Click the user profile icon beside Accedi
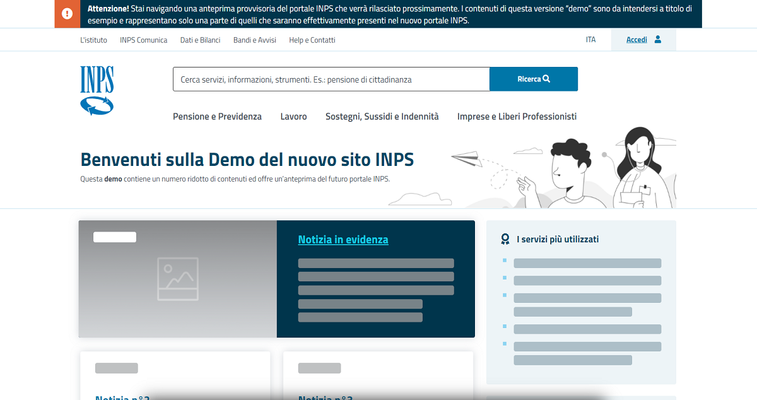Screen dimensions: 757x400 tap(658, 39)
